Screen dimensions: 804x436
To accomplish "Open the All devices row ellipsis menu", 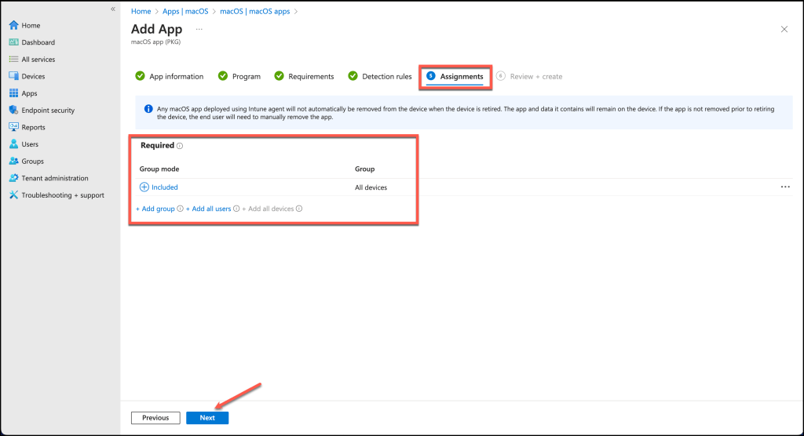I will coord(785,187).
